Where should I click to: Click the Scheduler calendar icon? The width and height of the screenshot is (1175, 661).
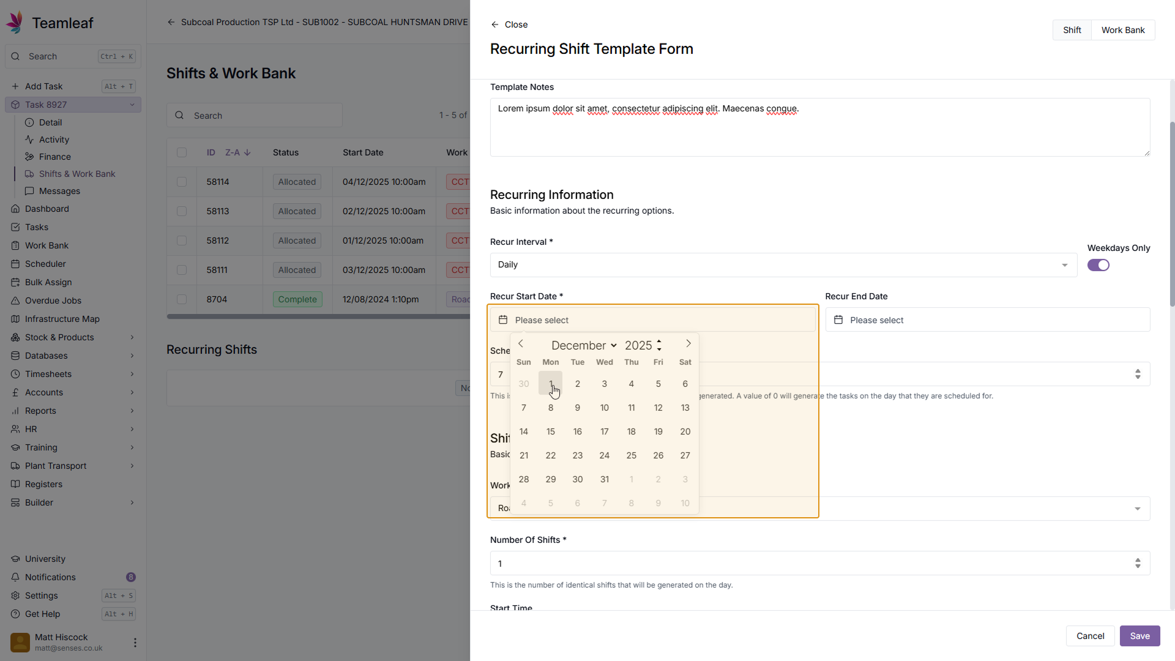click(15, 264)
